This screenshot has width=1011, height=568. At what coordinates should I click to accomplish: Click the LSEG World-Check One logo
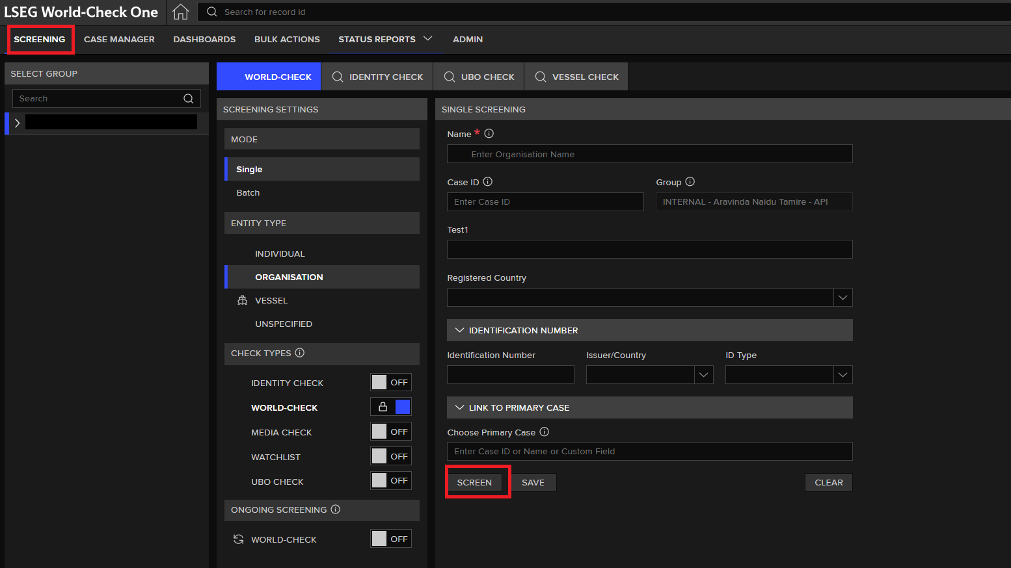coord(81,12)
